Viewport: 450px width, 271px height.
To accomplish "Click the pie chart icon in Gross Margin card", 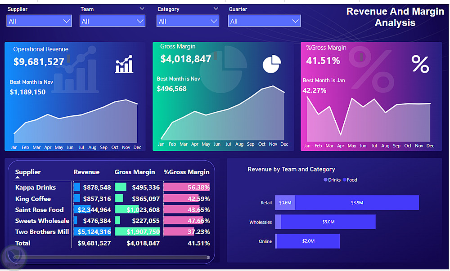I will [x=272, y=64].
